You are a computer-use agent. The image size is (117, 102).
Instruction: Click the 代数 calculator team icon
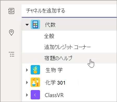35,24
